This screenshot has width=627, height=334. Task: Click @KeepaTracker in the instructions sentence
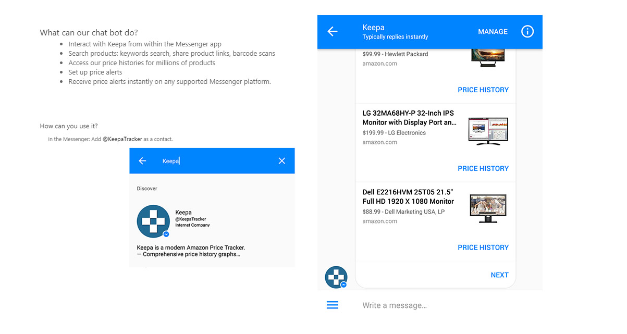[x=122, y=139]
